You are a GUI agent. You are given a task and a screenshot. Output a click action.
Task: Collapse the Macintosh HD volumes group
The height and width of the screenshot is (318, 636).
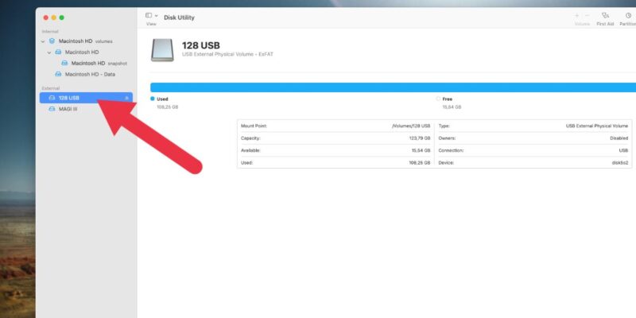click(x=43, y=41)
